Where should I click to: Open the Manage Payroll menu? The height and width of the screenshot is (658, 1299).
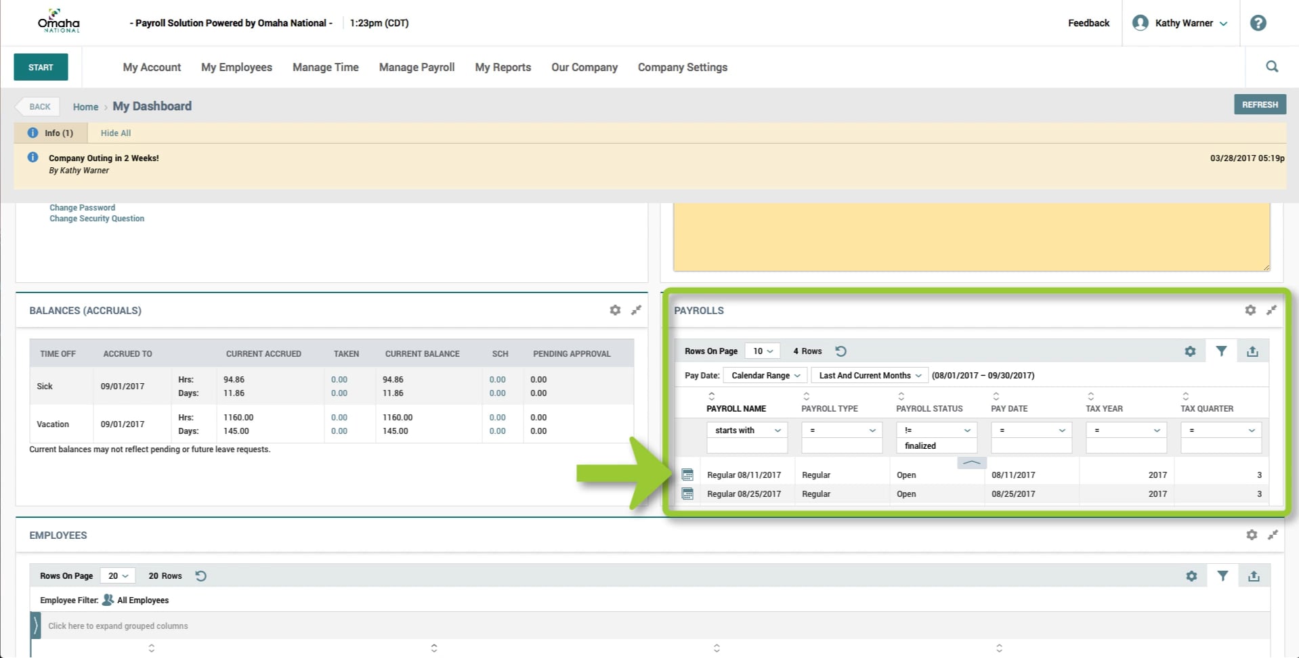[416, 67]
